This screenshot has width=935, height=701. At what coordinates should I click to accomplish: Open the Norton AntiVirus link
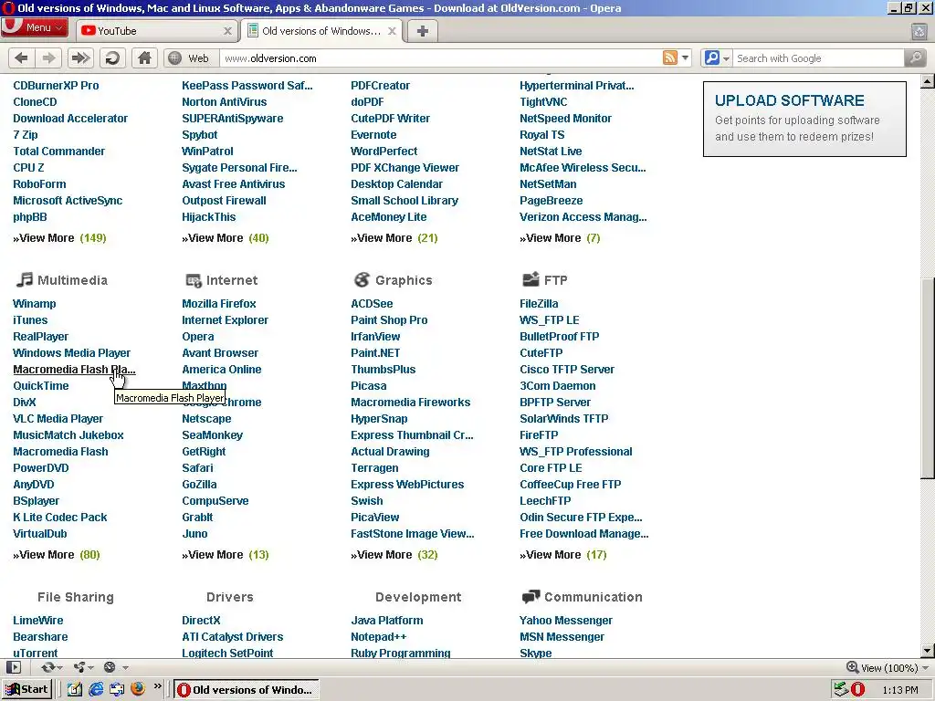pos(225,102)
